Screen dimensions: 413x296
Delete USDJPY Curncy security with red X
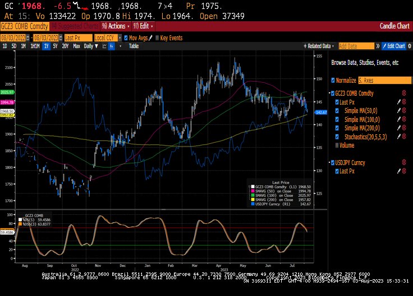(x=404, y=163)
